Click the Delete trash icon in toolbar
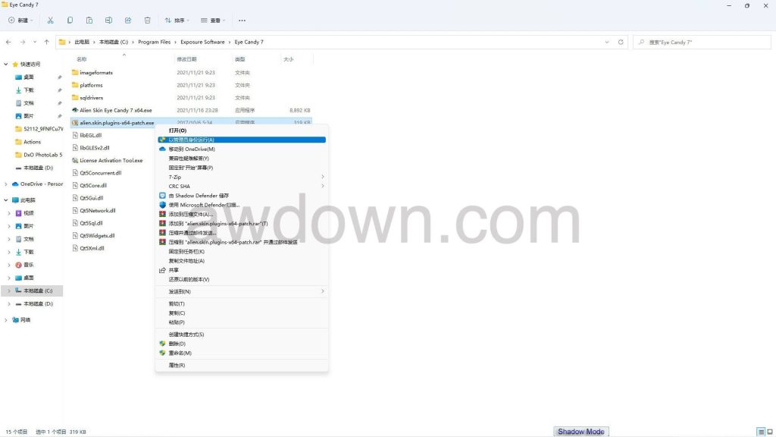This screenshot has width=776, height=437. [147, 20]
